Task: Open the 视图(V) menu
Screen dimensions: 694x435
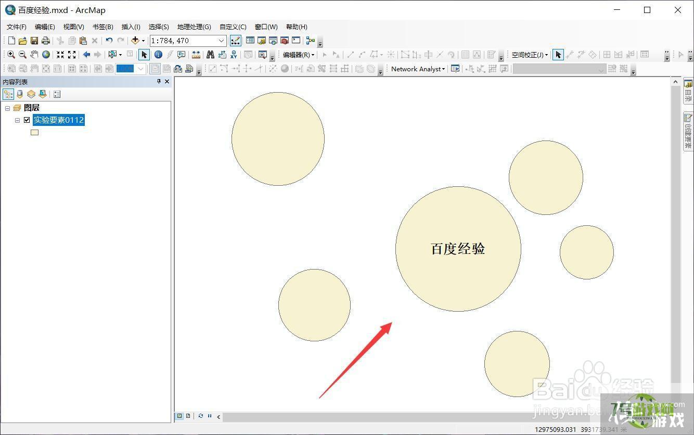Action: (x=74, y=27)
